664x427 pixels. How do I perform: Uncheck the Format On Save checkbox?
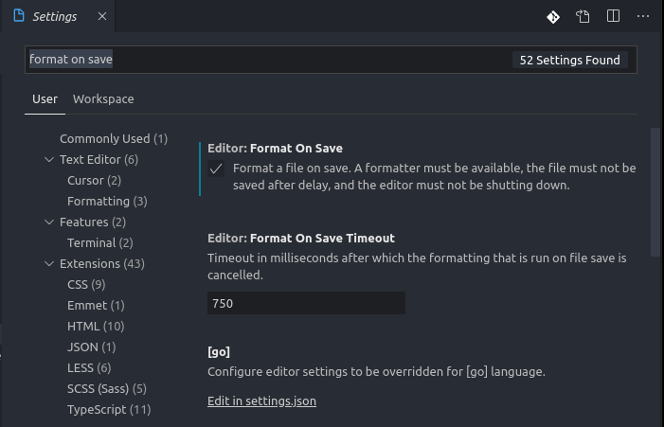tap(217, 169)
